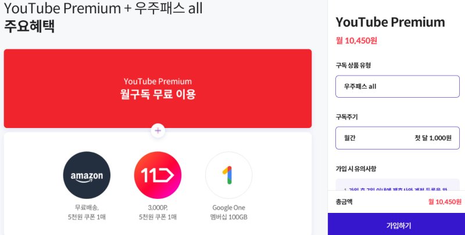
Task: Click the Amazon logo icon
Action: [87, 175]
